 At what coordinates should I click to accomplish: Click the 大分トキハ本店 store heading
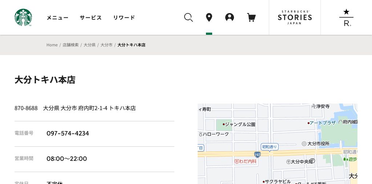[x=45, y=80]
